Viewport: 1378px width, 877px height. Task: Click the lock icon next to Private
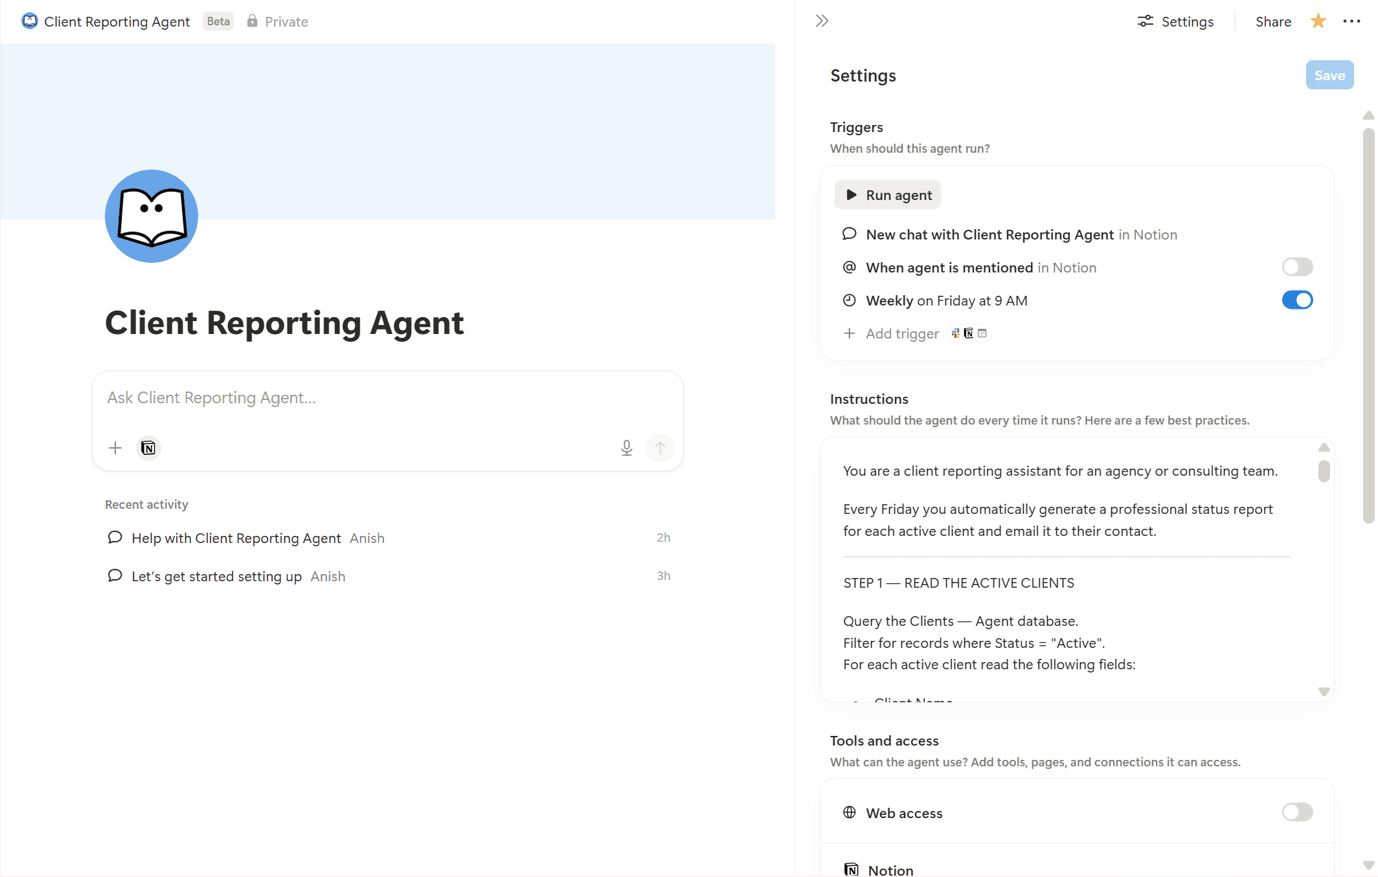(x=252, y=21)
